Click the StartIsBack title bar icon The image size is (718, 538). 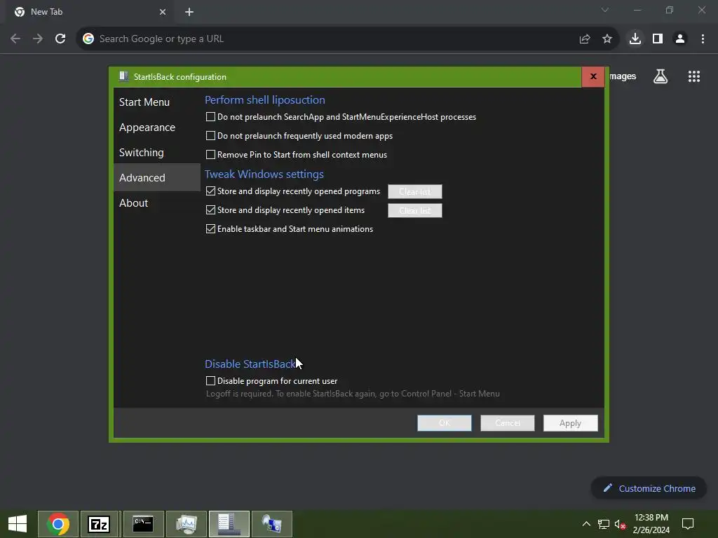(123, 76)
